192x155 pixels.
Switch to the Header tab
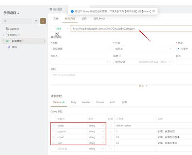pos(86,102)
